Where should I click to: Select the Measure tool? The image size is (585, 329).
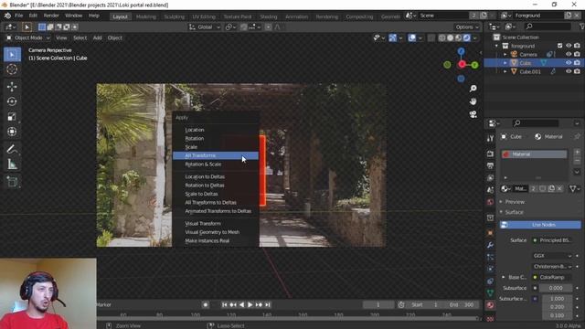point(12,164)
